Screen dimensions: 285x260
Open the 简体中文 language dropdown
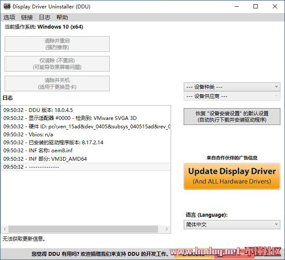pyautogui.click(x=232, y=225)
